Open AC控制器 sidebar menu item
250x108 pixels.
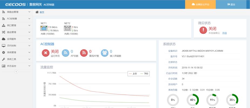pos(16,19)
